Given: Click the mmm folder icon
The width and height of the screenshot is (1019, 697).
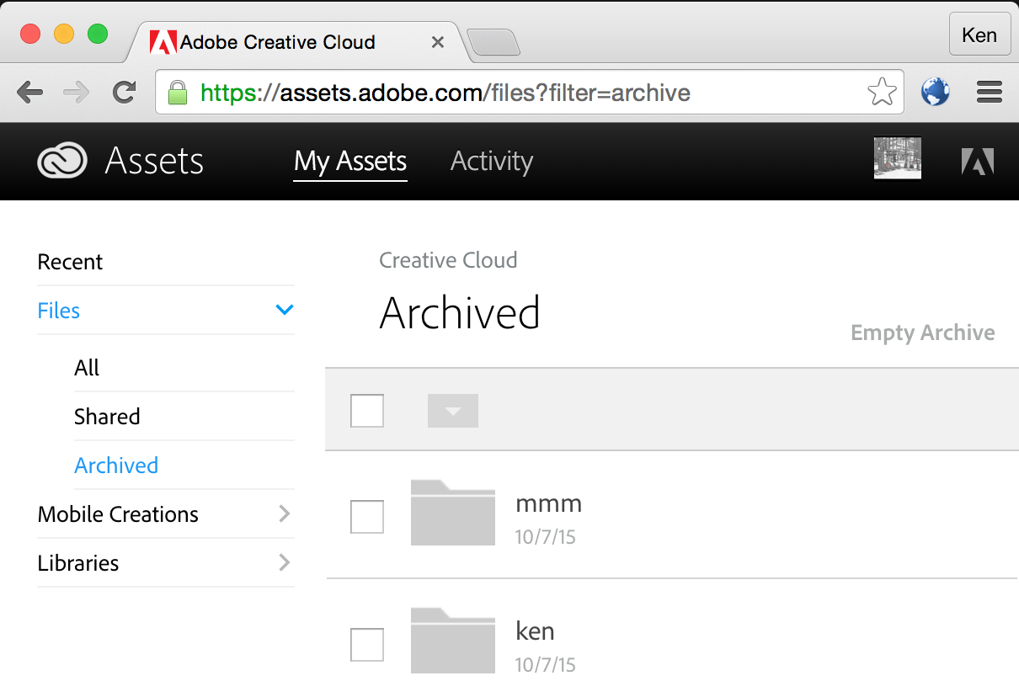Looking at the screenshot, I should pos(453,513).
